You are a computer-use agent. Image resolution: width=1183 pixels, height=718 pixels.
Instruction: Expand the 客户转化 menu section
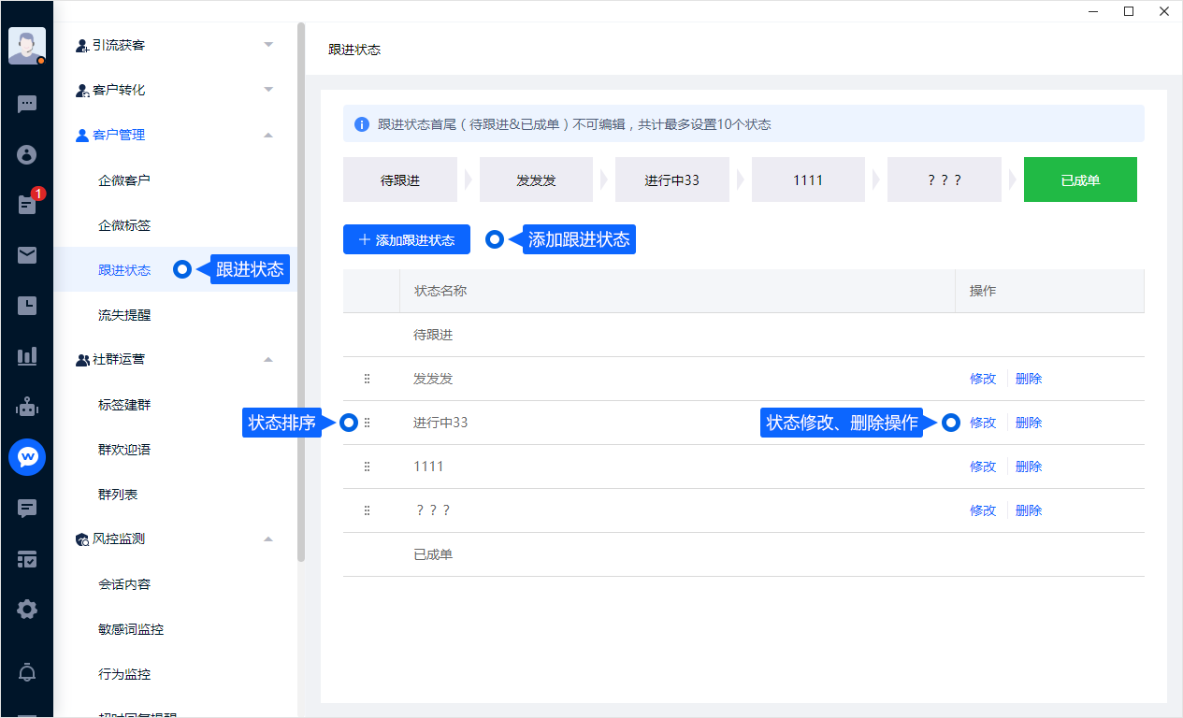[268, 90]
